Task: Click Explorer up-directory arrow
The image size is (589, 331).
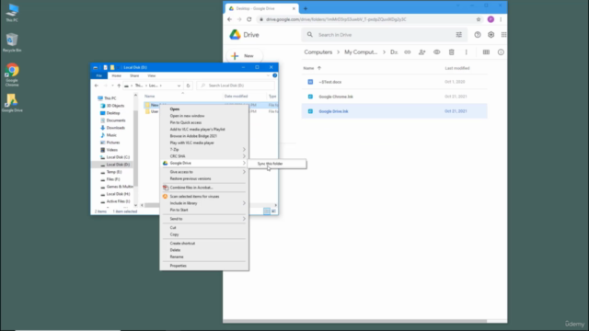Action: 119,86
